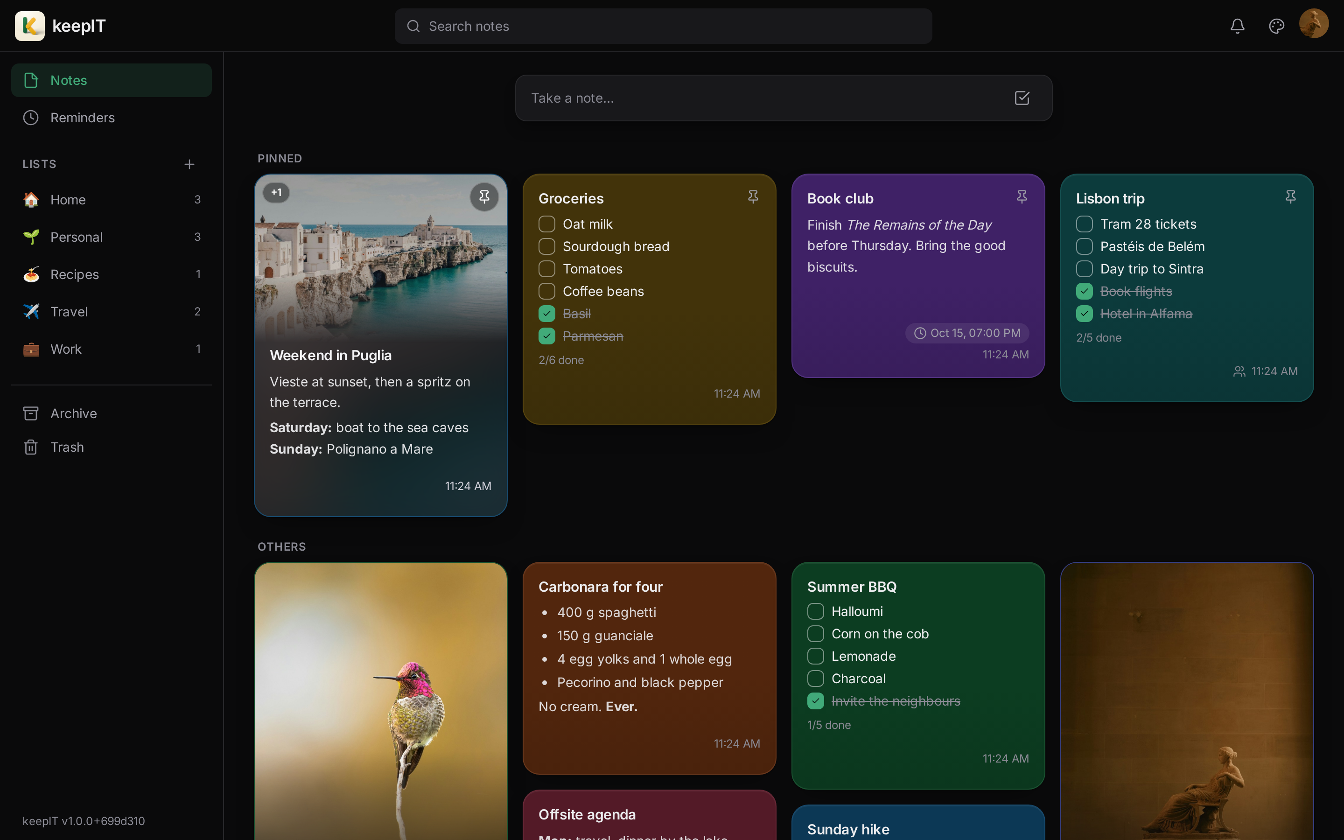Select the Recipes list

coord(111,274)
